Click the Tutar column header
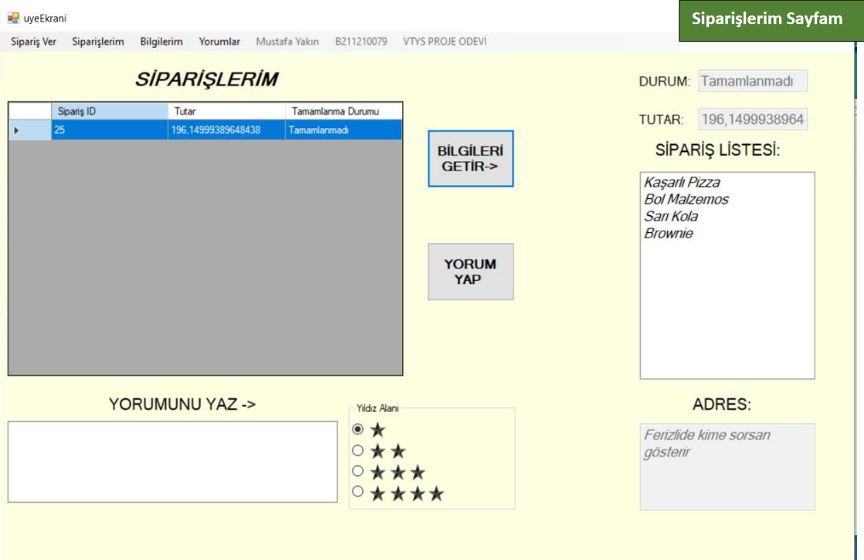864x560 pixels. click(226, 111)
